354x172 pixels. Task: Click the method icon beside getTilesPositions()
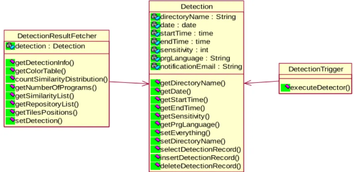point(11,112)
